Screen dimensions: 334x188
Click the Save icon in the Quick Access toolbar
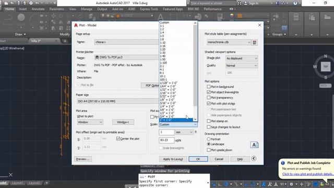[x=19, y=3]
